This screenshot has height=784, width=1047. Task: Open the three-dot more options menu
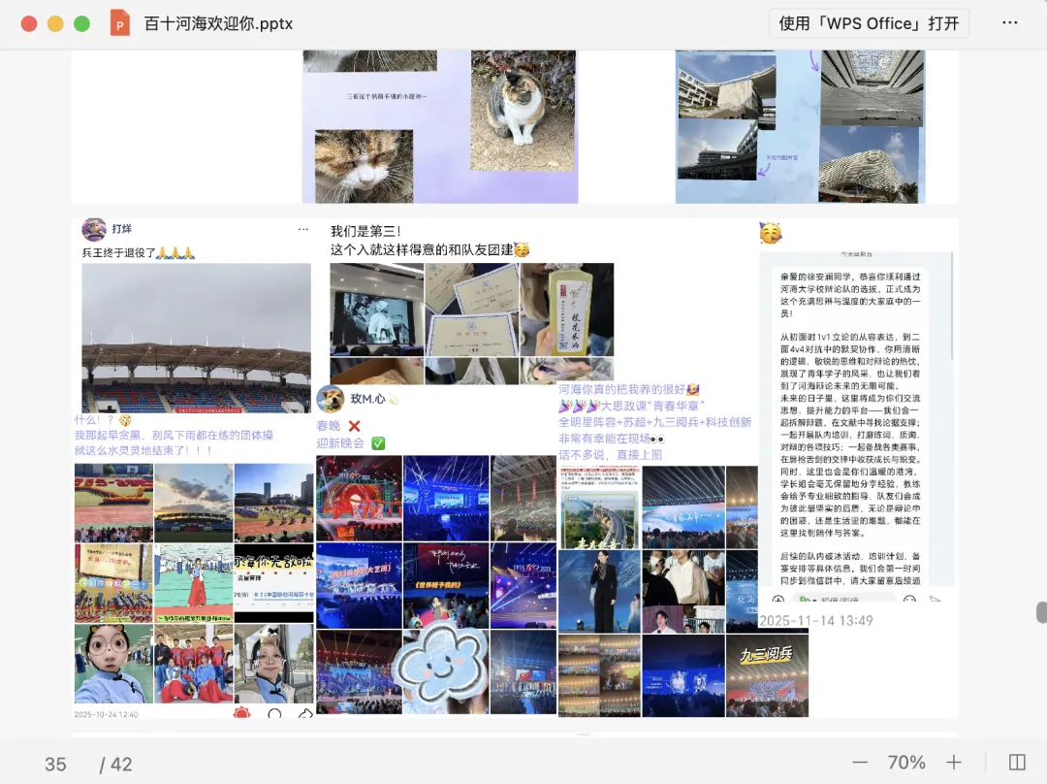click(1009, 22)
